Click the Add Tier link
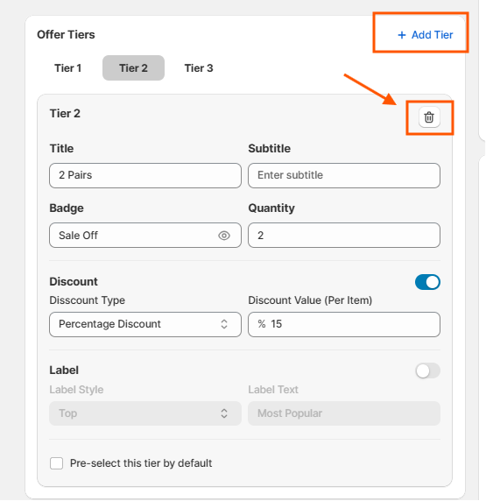 coord(425,35)
